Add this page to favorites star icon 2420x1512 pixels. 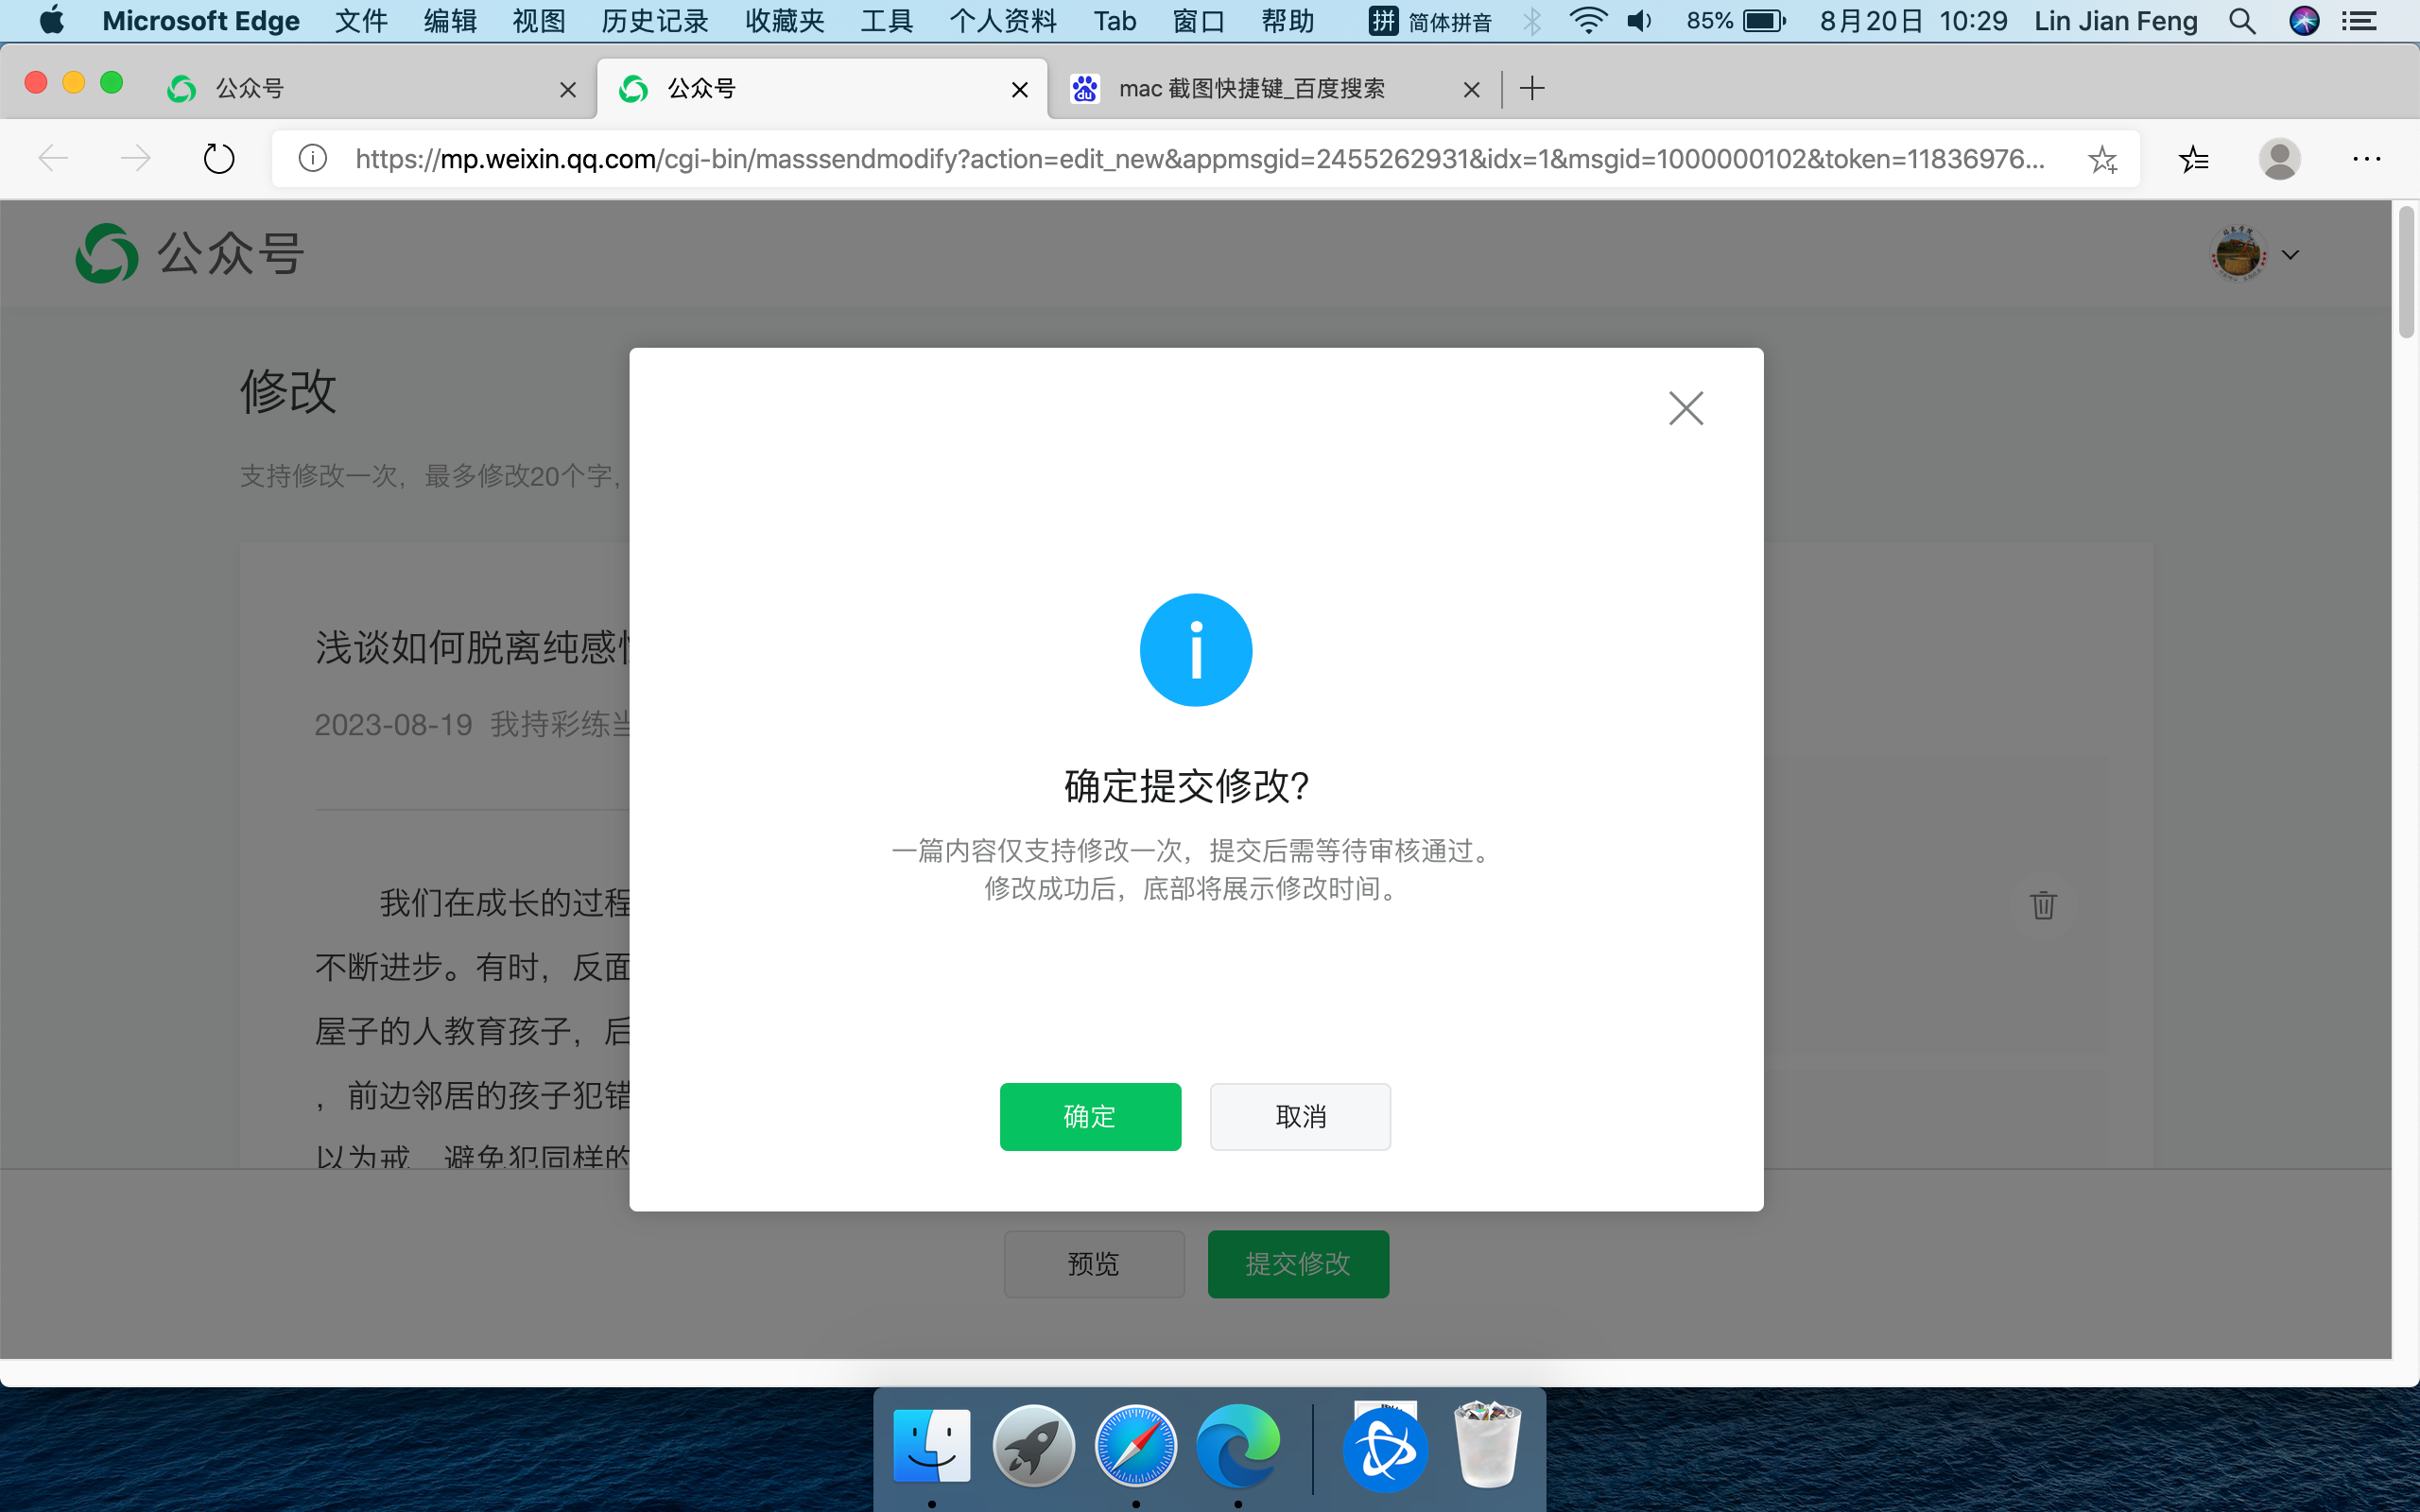pyautogui.click(x=2102, y=159)
